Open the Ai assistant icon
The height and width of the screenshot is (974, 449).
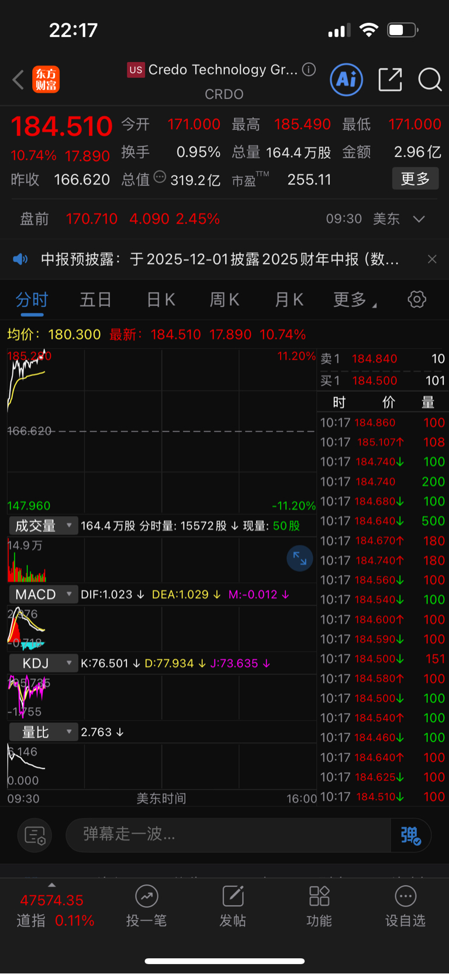point(347,80)
